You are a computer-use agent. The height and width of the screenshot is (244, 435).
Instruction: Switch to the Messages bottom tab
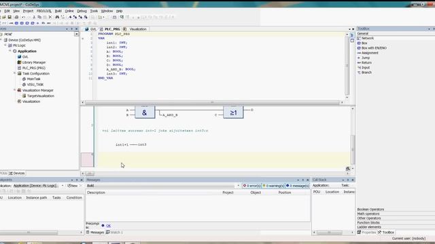[95, 232]
